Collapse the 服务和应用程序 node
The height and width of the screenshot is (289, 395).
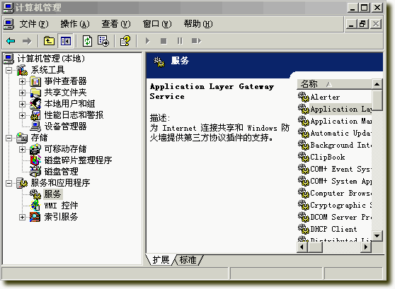point(8,183)
